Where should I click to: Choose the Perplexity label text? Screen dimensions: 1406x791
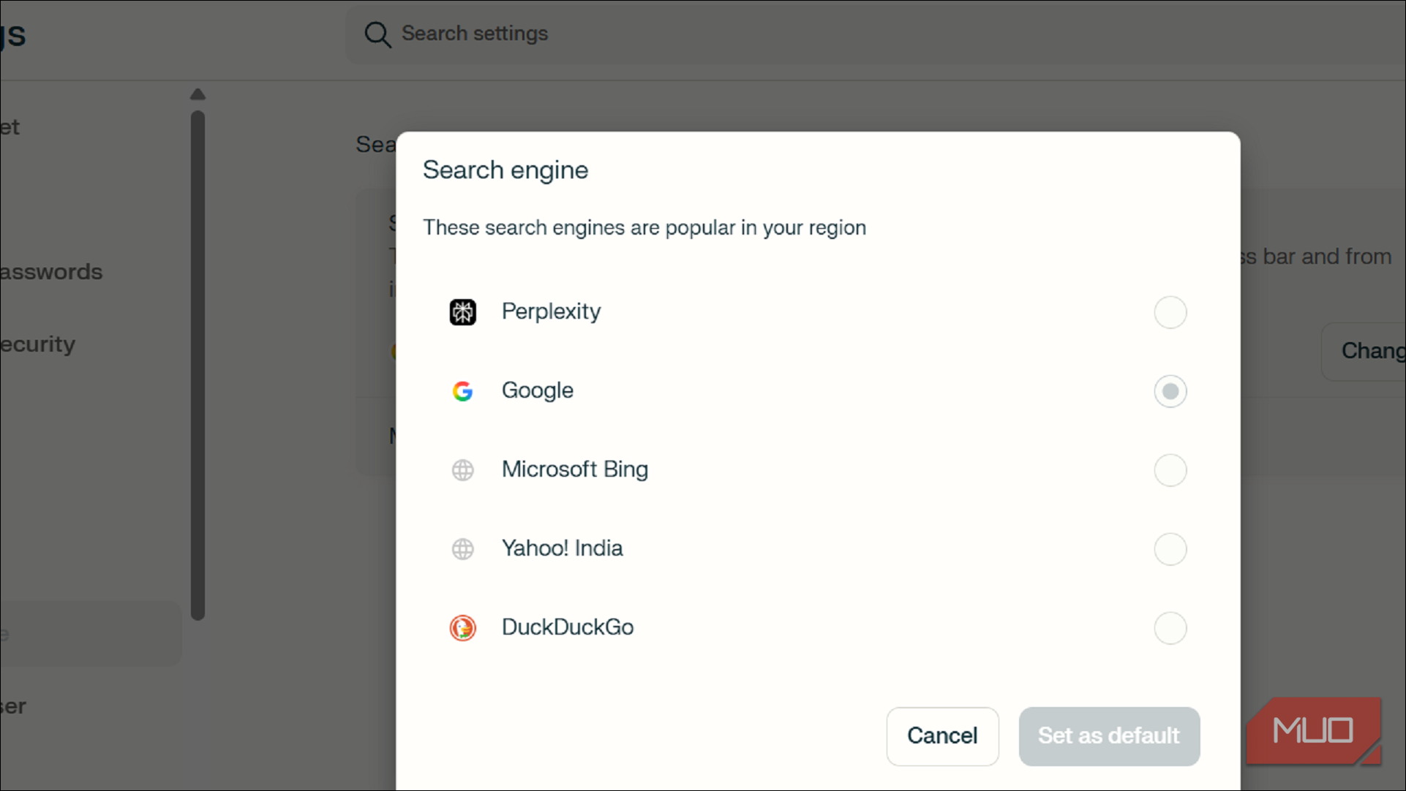[x=552, y=312]
